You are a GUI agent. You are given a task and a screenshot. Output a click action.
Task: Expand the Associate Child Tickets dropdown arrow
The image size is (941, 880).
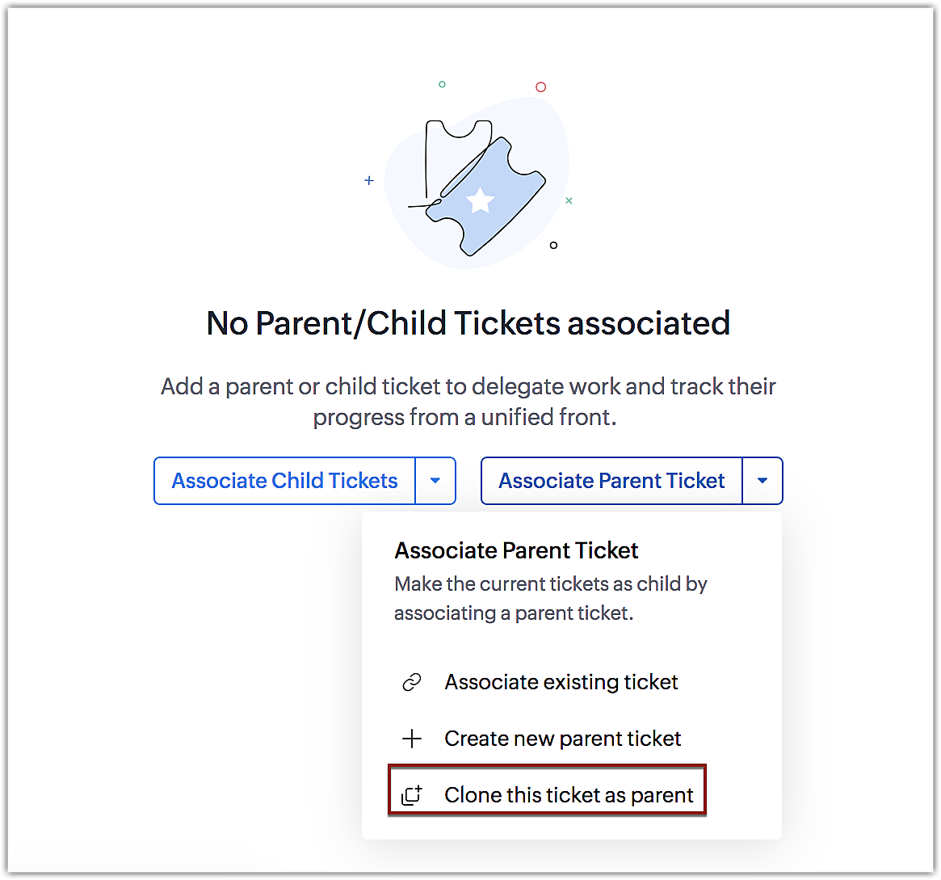[435, 481]
